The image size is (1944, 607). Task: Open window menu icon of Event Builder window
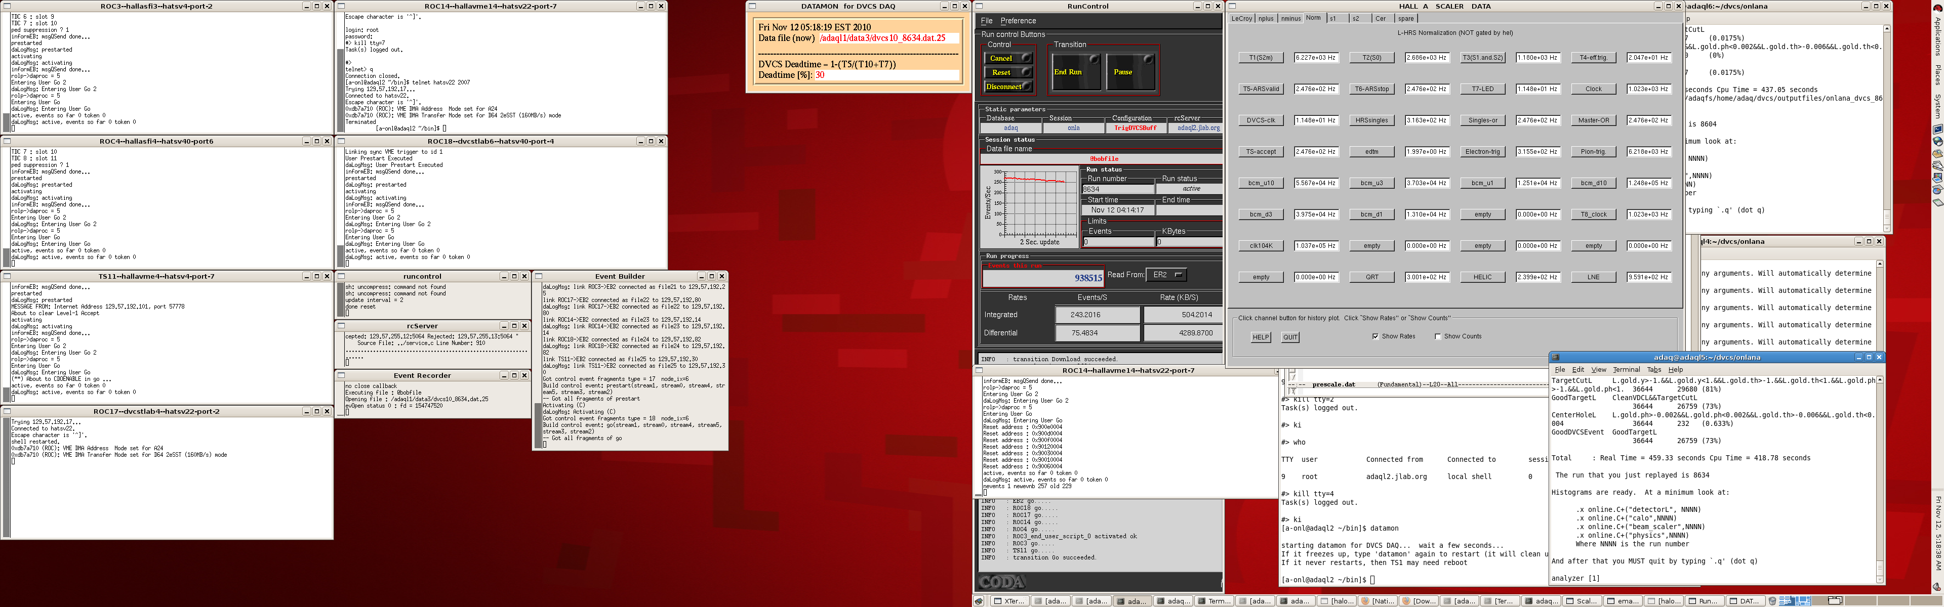(x=539, y=276)
